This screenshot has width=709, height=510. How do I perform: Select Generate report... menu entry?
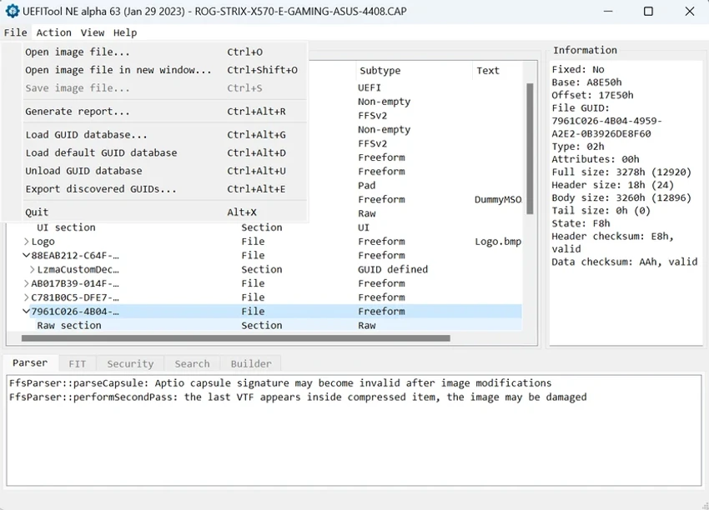coord(165,112)
